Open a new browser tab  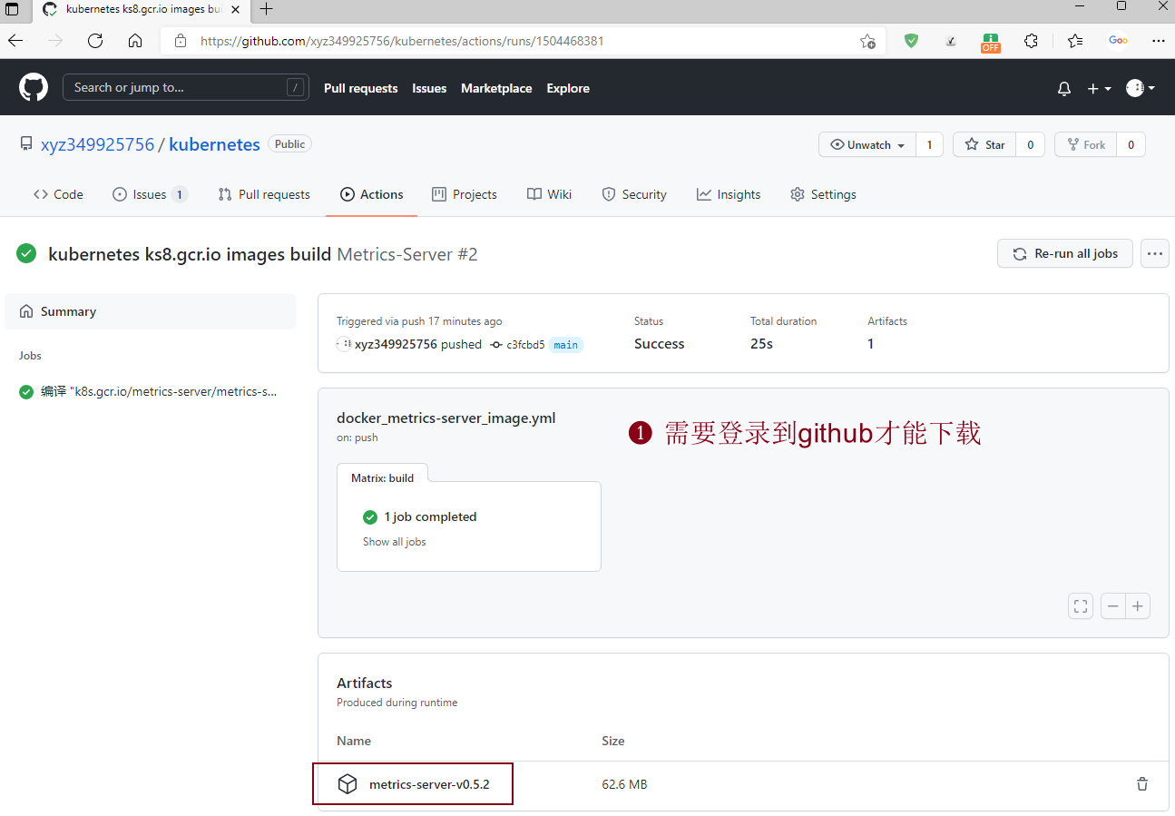pos(266,9)
